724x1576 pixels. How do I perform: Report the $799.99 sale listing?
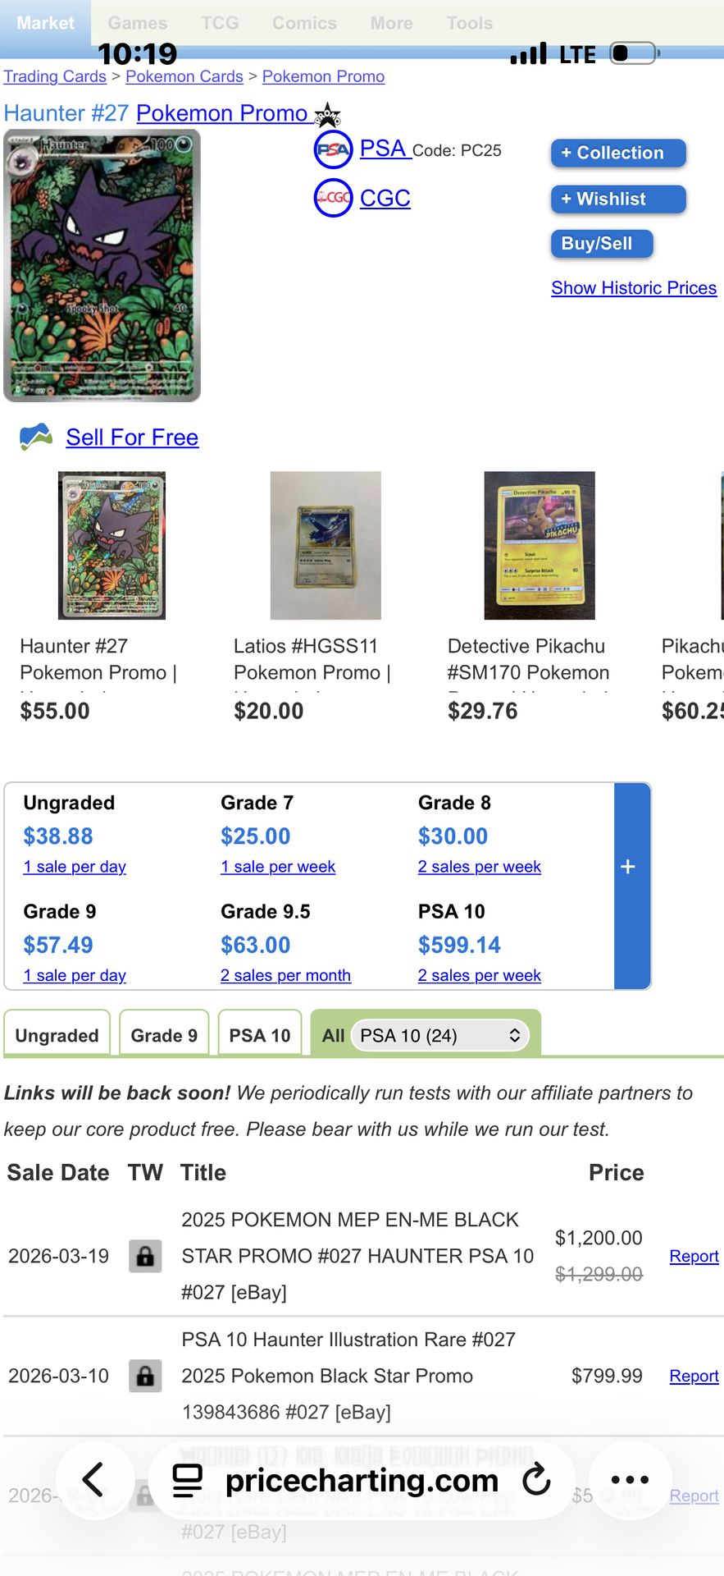(694, 1376)
